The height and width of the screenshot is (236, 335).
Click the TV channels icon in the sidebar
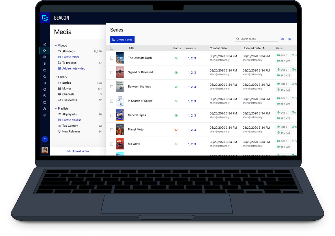point(45,70)
